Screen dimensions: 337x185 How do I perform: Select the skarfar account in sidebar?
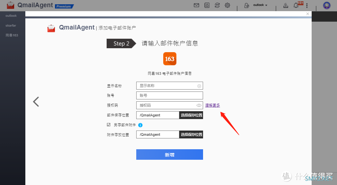pos(11,26)
